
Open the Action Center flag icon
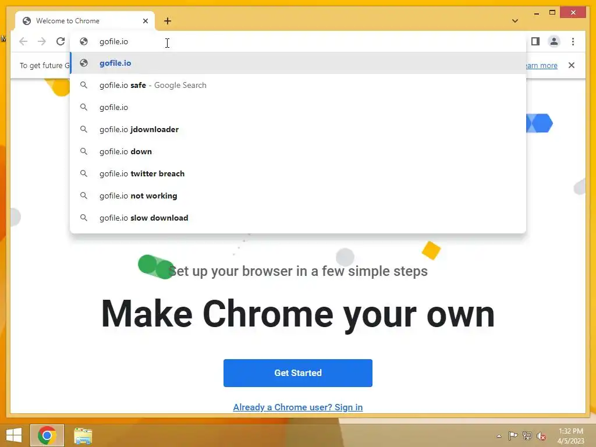coord(513,435)
